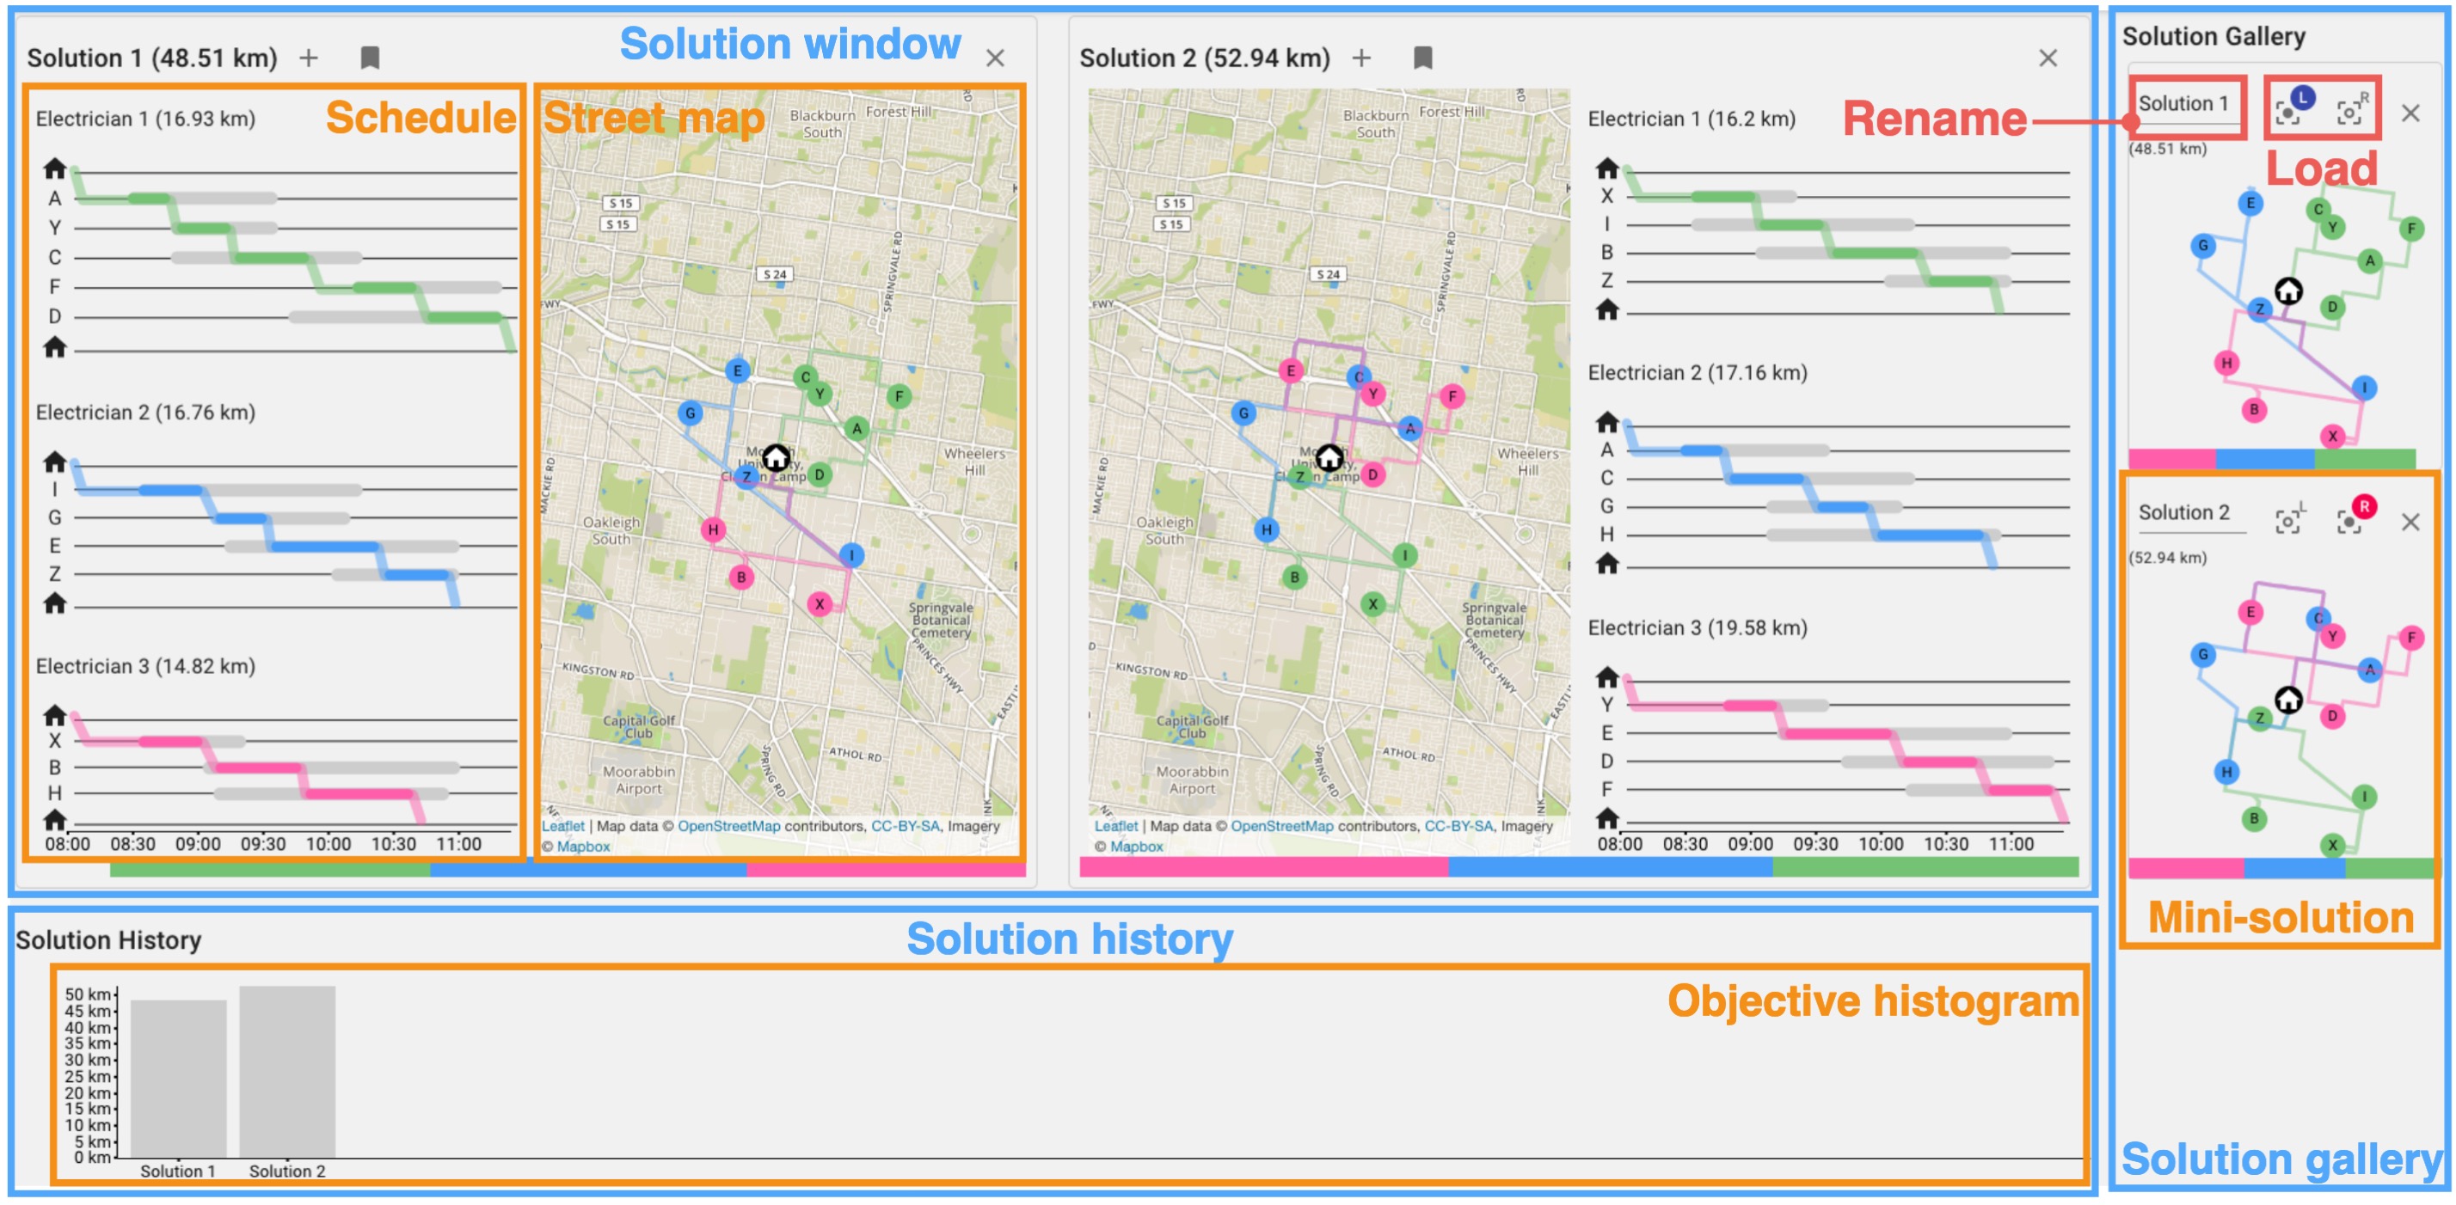Edit the Solution 2 gallery name field
This screenshot has width=2456, height=1205.
click(x=2185, y=513)
